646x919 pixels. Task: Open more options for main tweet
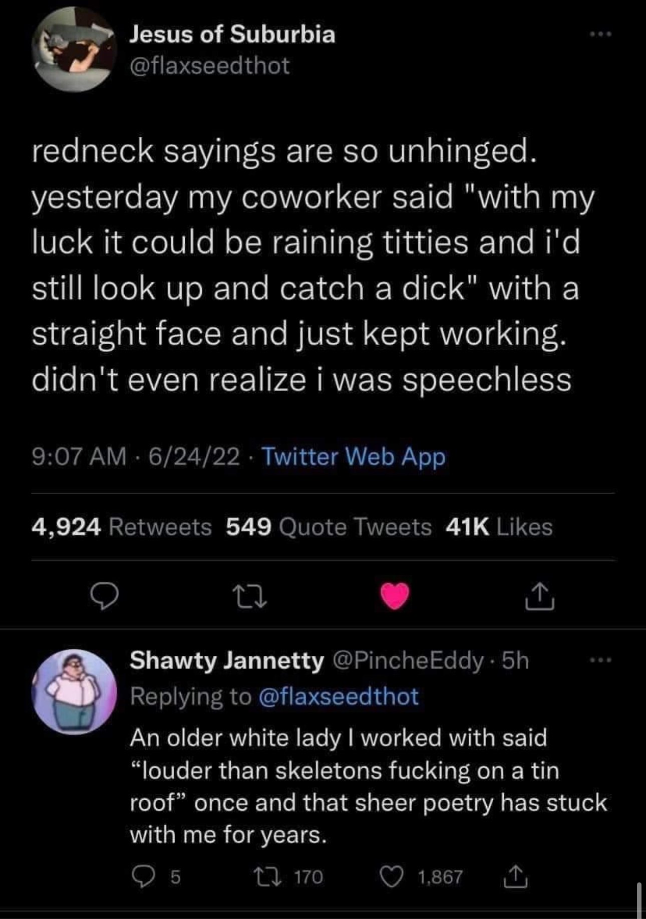tap(600, 35)
